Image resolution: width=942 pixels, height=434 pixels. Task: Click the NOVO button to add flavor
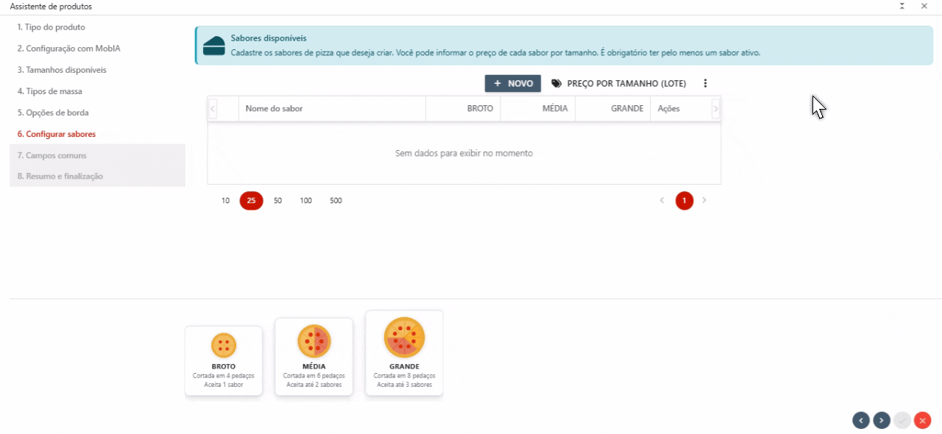point(513,84)
